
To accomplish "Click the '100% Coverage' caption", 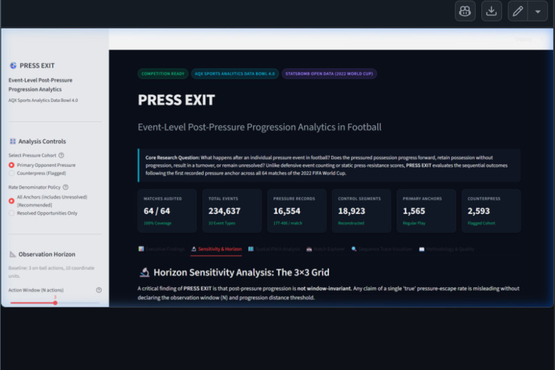I will point(158,223).
